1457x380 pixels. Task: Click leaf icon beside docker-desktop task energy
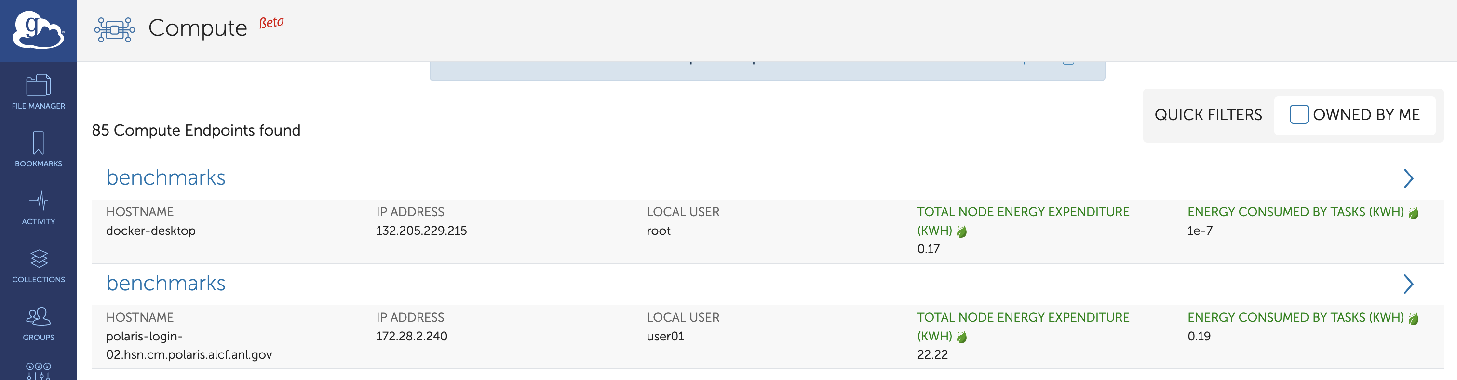point(1414,213)
